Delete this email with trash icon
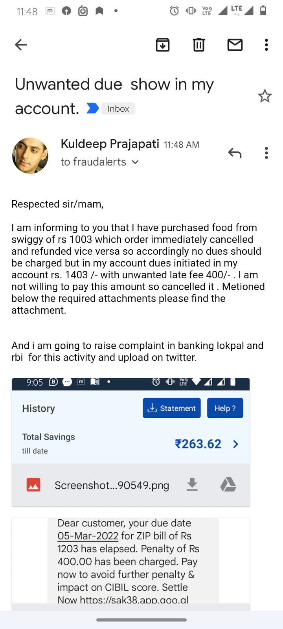The image size is (283, 629). [199, 45]
